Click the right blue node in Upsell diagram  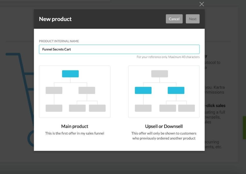(x=176, y=90)
